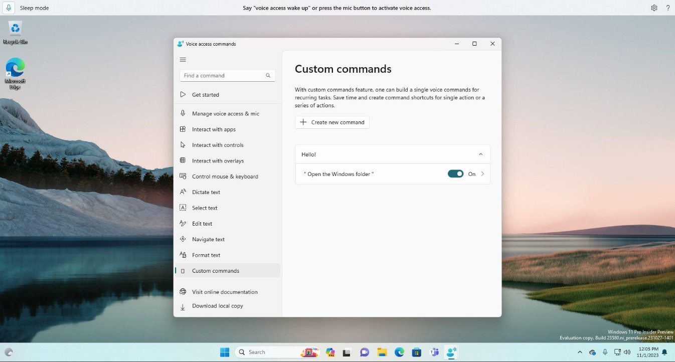
Task: Click the "Open the Windows folder" text
Action: 339,174
